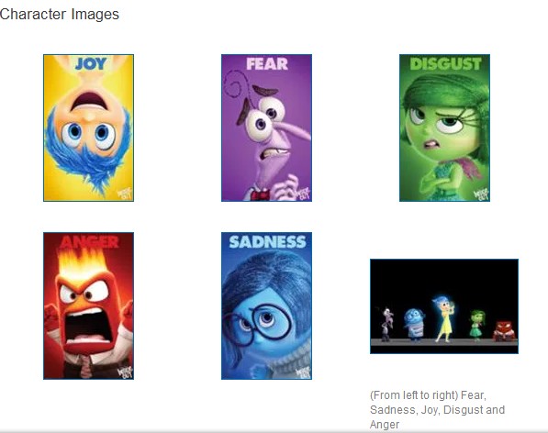Open the Anger character poster
548x433 pixels.
[x=88, y=305]
